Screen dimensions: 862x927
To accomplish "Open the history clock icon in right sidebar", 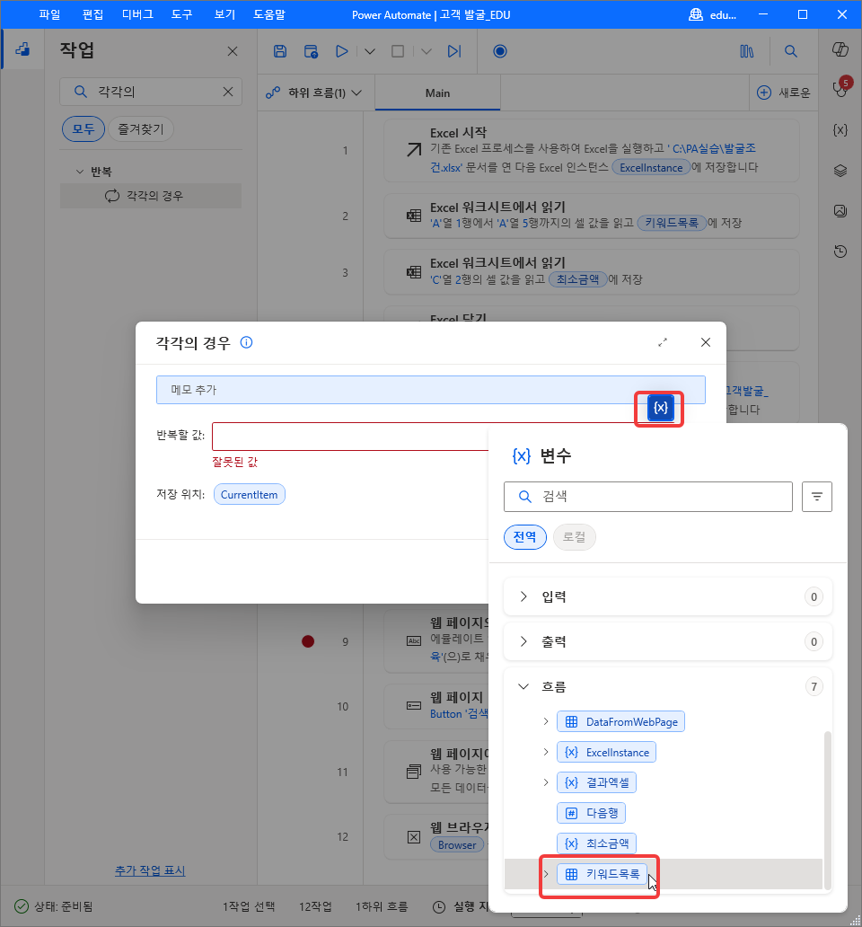I will coord(840,252).
